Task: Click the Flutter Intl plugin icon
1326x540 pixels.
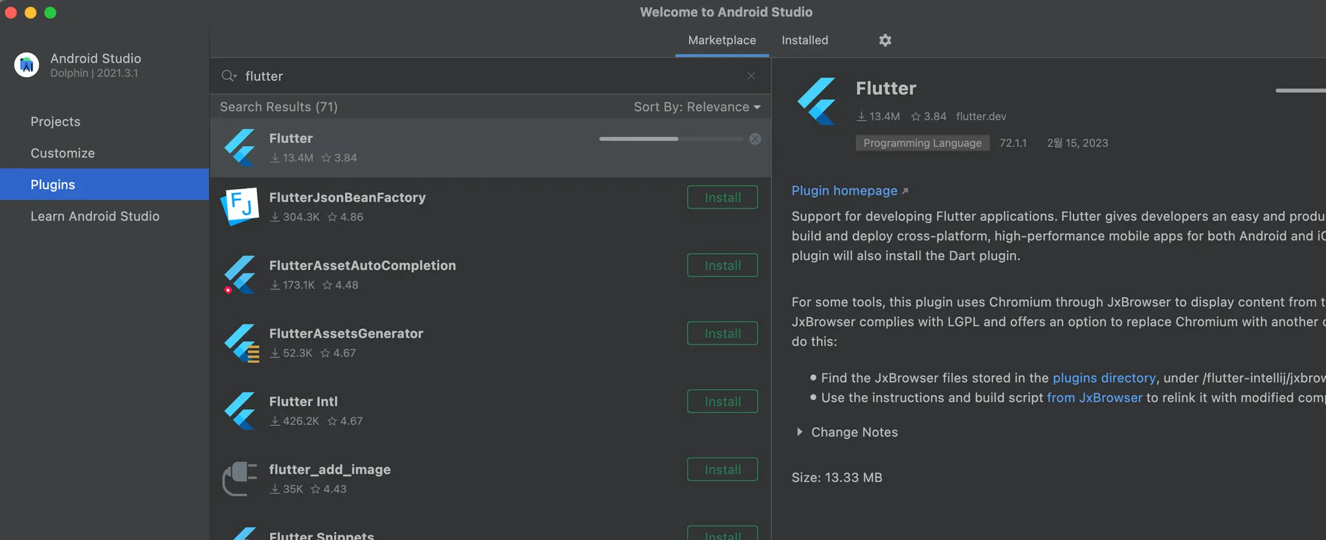Action: coord(240,411)
